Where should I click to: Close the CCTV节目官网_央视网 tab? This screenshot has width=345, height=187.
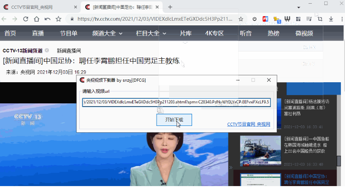76,7
